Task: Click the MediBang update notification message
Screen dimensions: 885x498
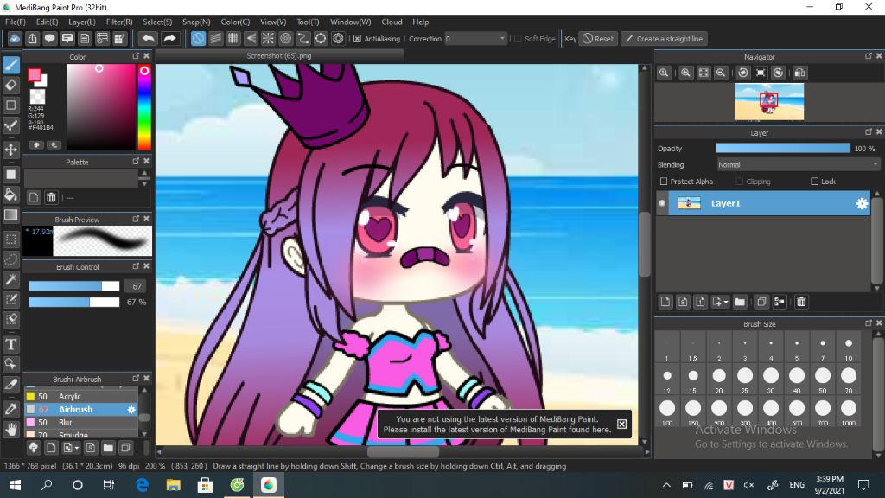Action: (x=497, y=424)
